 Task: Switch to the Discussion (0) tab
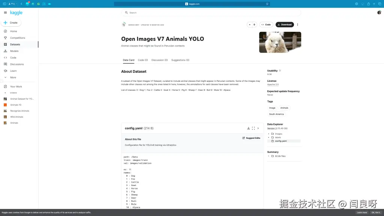(159, 60)
